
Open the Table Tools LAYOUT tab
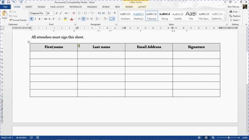click(142, 7)
